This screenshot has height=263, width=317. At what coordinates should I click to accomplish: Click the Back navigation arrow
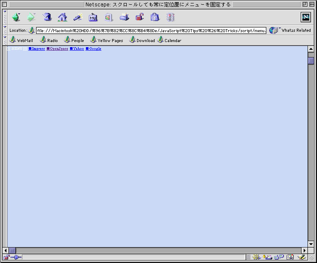coord(16,17)
